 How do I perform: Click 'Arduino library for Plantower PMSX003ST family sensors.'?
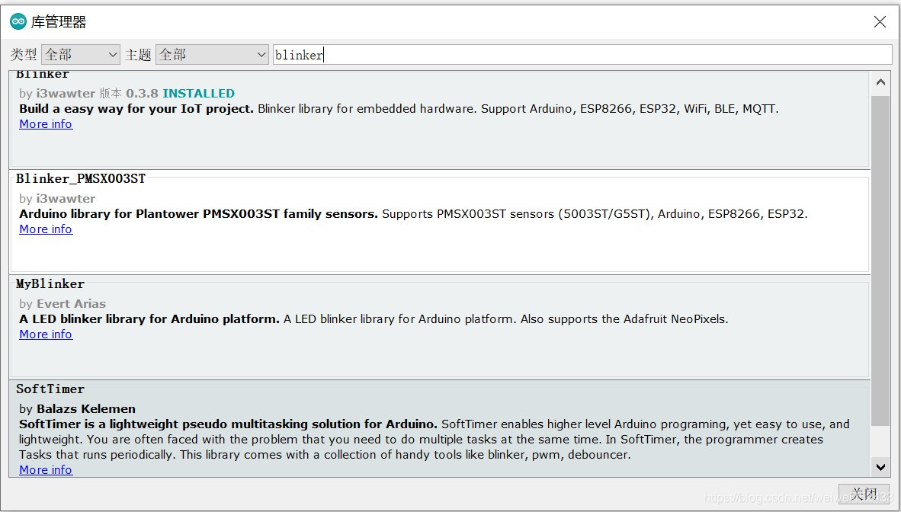point(199,214)
